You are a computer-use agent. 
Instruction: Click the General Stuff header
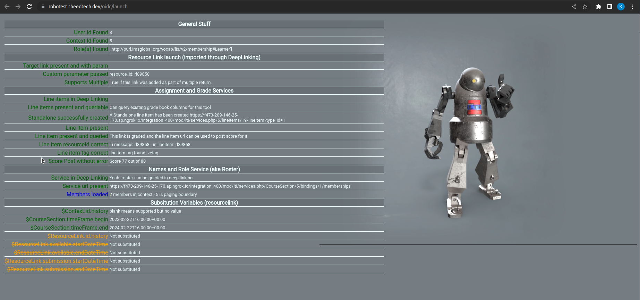coord(194,24)
